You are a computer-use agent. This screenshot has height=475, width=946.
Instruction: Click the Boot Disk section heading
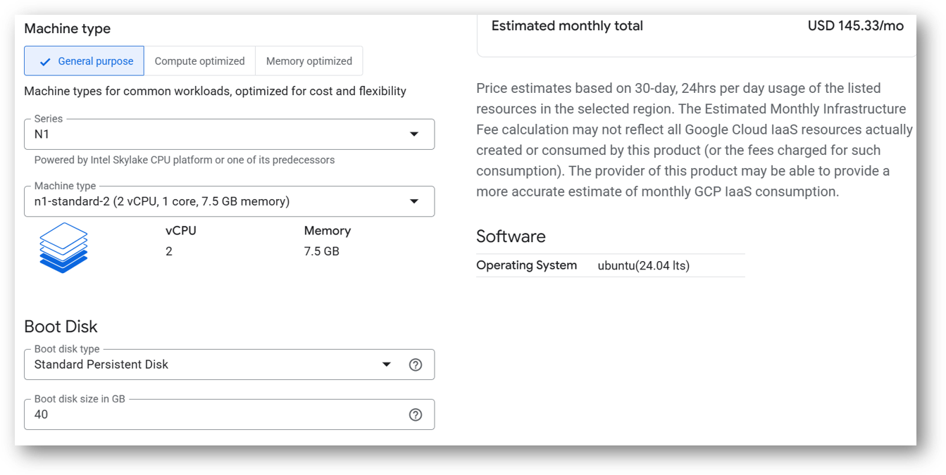(61, 327)
